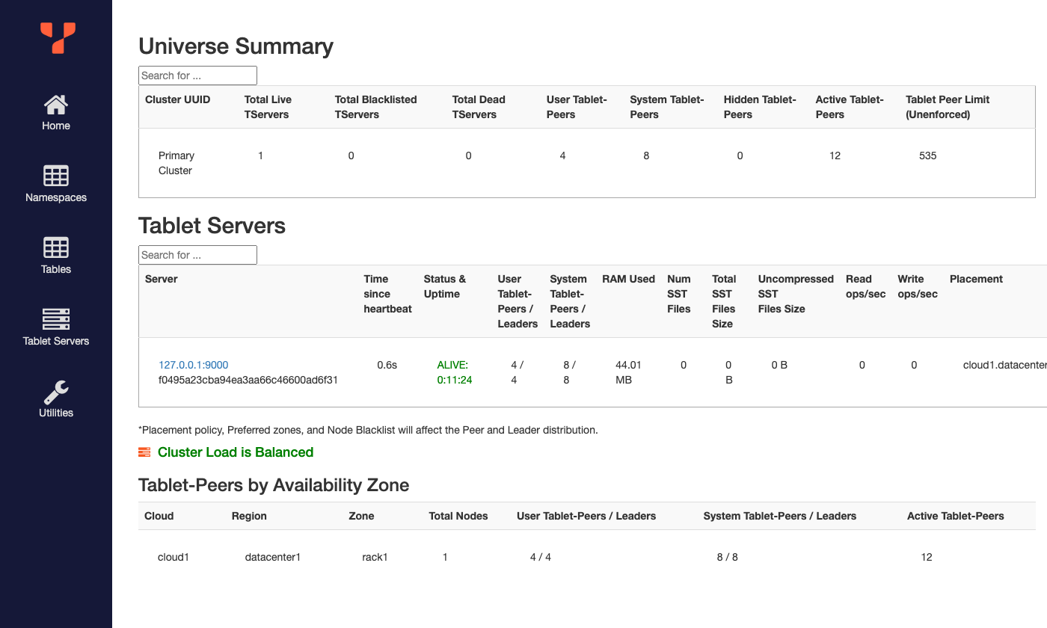Image resolution: width=1047 pixels, height=628 pixels.
Task: Click the Cluster Load balanced status icon
Action: pyautogui.click(x=144, y=452)
